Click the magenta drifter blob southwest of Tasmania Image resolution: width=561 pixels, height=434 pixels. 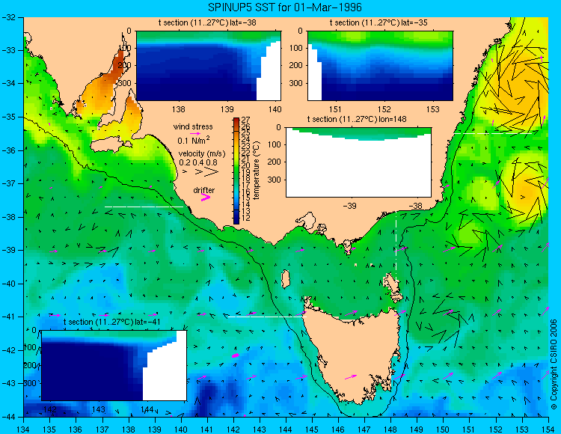pos(236,355)
